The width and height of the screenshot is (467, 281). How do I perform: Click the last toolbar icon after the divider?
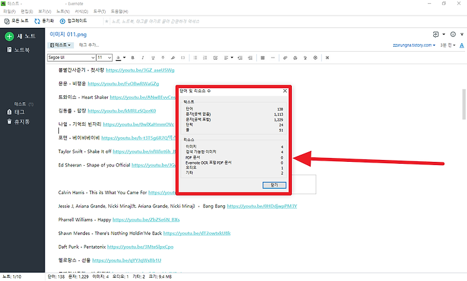[x=328, y=58]
